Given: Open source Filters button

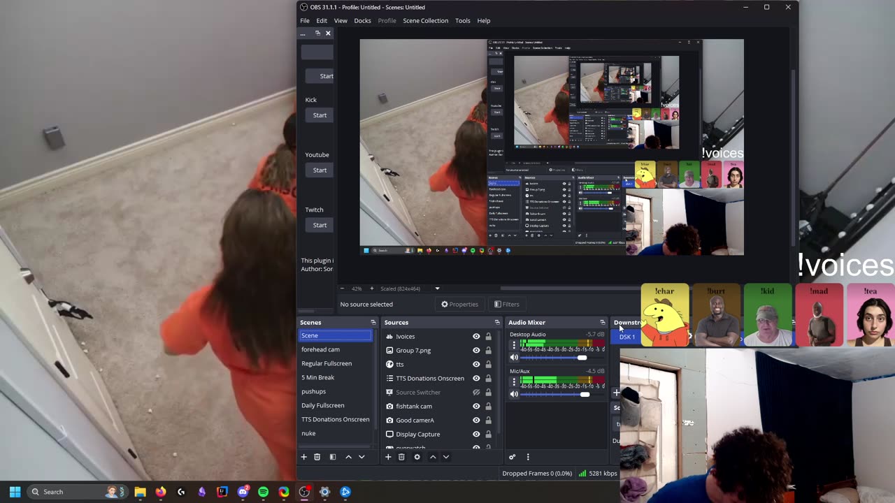Looking at the screenshot, I should pos(506,304).
